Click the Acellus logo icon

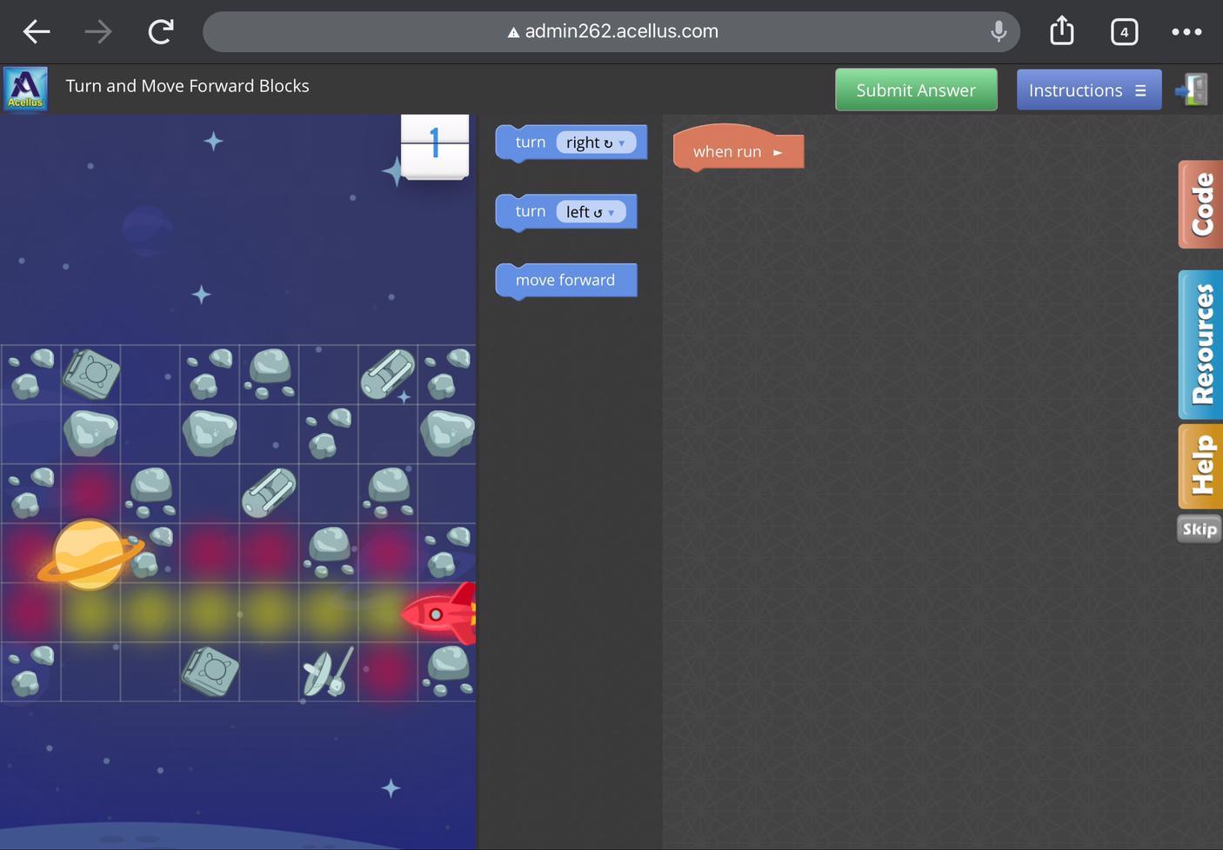coord(25,89)
